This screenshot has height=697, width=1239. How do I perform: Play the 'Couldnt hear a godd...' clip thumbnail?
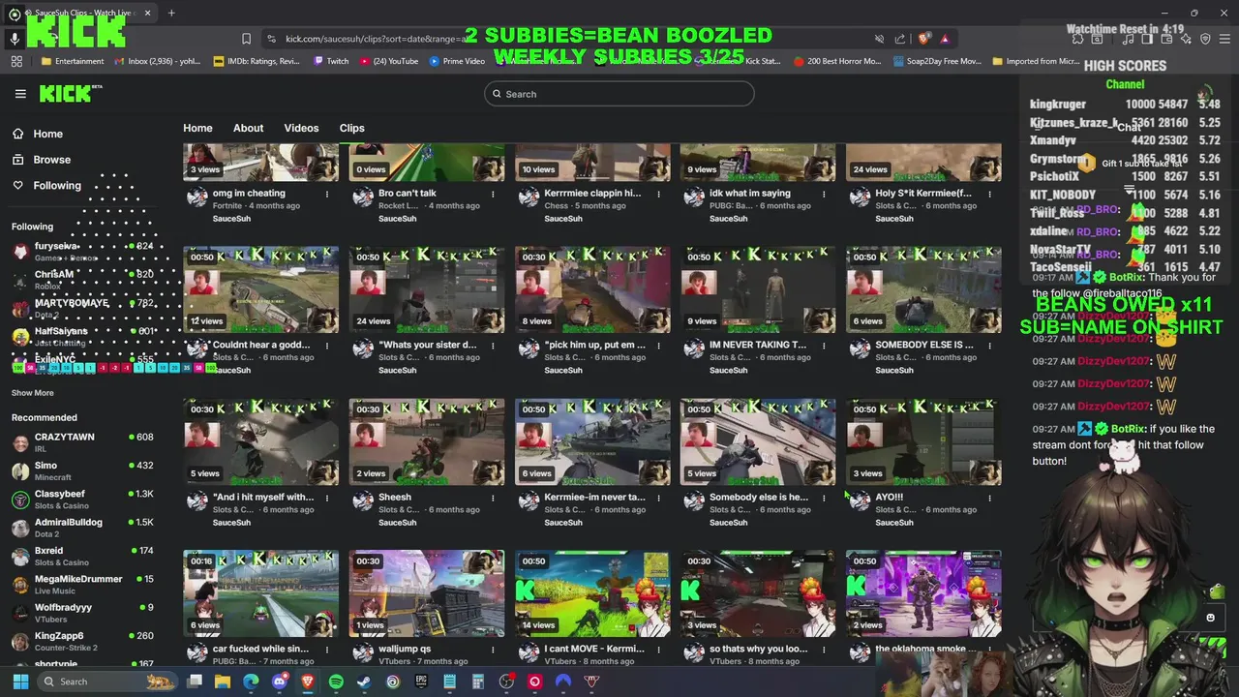[x=261, y=289]
